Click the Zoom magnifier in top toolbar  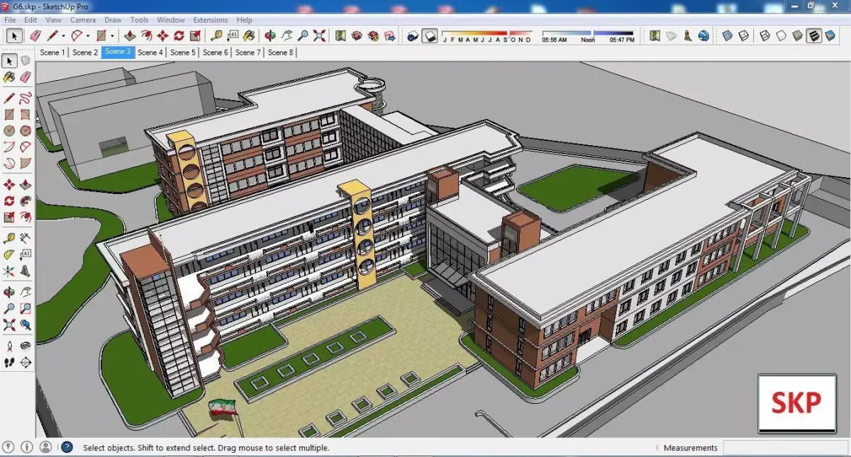[303, 35]
